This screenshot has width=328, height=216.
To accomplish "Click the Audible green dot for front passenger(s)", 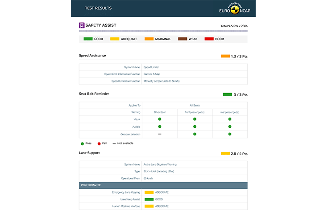I will pyautogui.click(x=195, y=126).
